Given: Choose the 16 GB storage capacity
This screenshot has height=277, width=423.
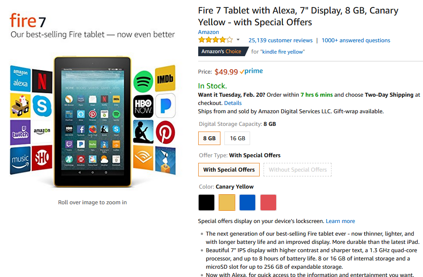Looking at the screenshot, I should (237, 138).
